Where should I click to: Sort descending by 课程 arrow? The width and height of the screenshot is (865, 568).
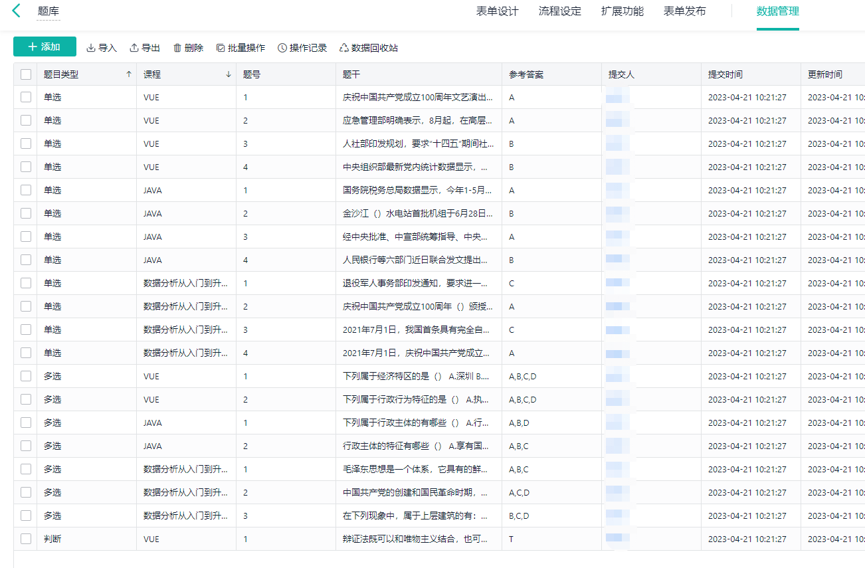pos(229,74)
